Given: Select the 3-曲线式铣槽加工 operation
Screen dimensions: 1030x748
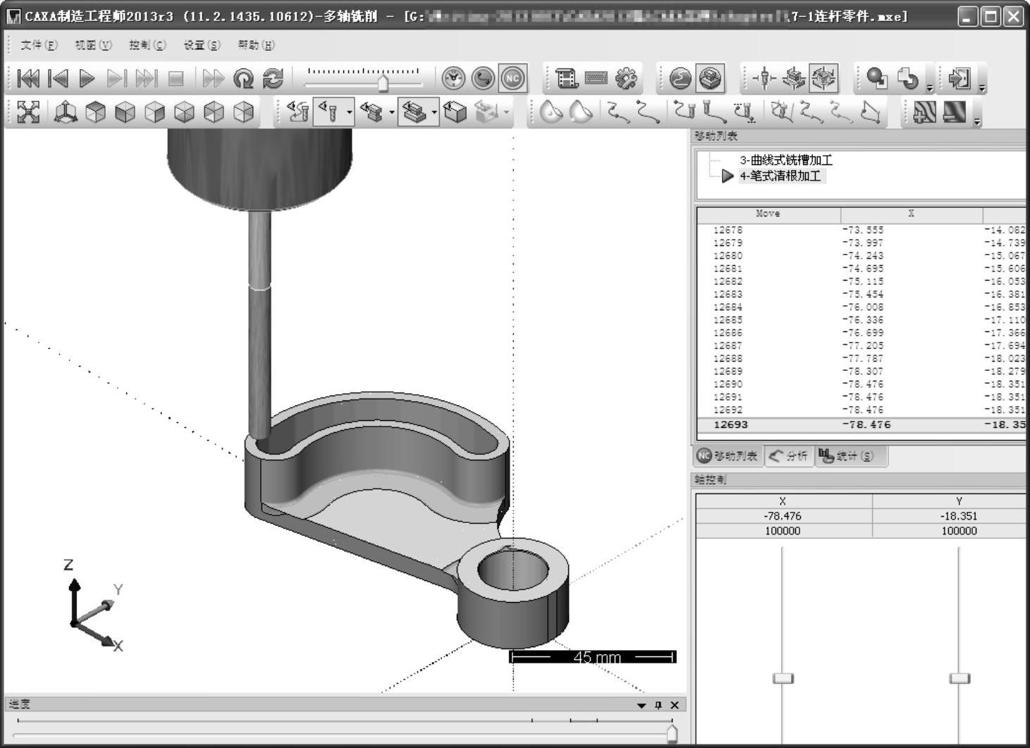Looking at the screenshot, I should point(785,160).
